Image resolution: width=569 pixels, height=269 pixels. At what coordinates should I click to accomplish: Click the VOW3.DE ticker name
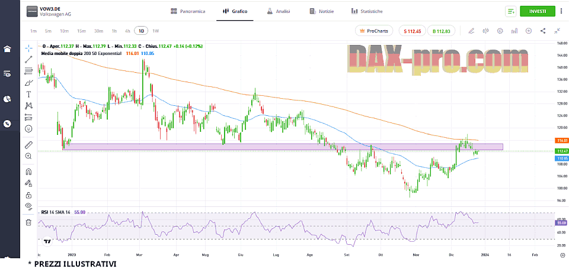(50, 9)
